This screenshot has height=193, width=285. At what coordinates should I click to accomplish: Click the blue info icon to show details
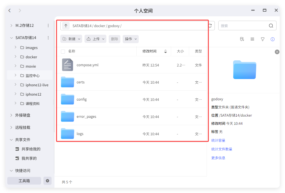point(273,39)
